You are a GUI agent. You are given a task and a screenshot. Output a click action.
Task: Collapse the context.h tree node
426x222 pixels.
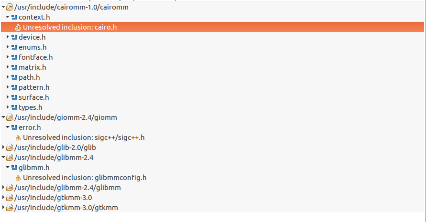(8, 17)
